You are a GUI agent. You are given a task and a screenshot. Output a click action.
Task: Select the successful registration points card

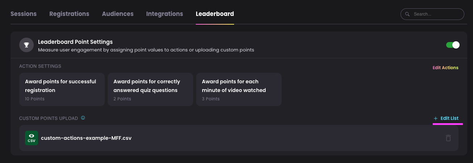point(62,89)
